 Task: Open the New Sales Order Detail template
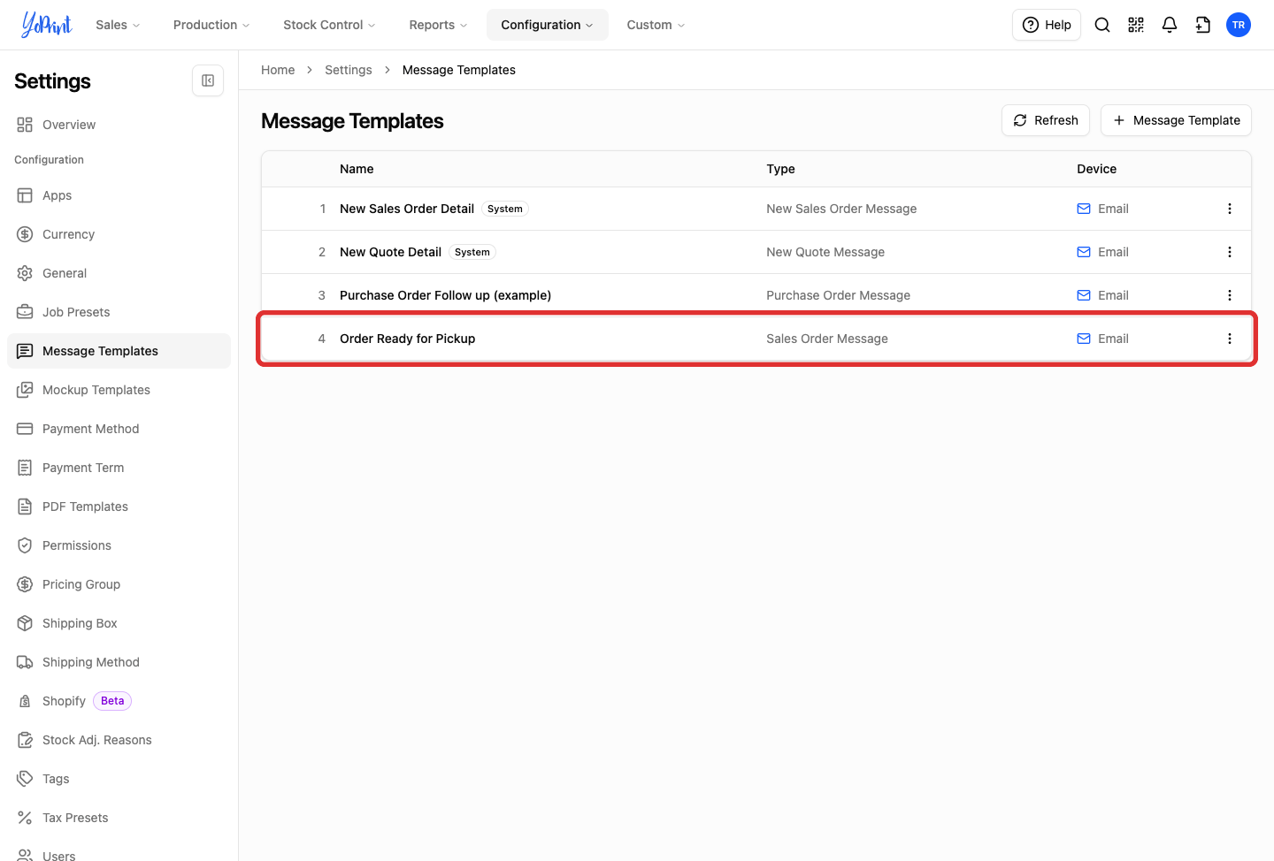[x=407, y=209]
